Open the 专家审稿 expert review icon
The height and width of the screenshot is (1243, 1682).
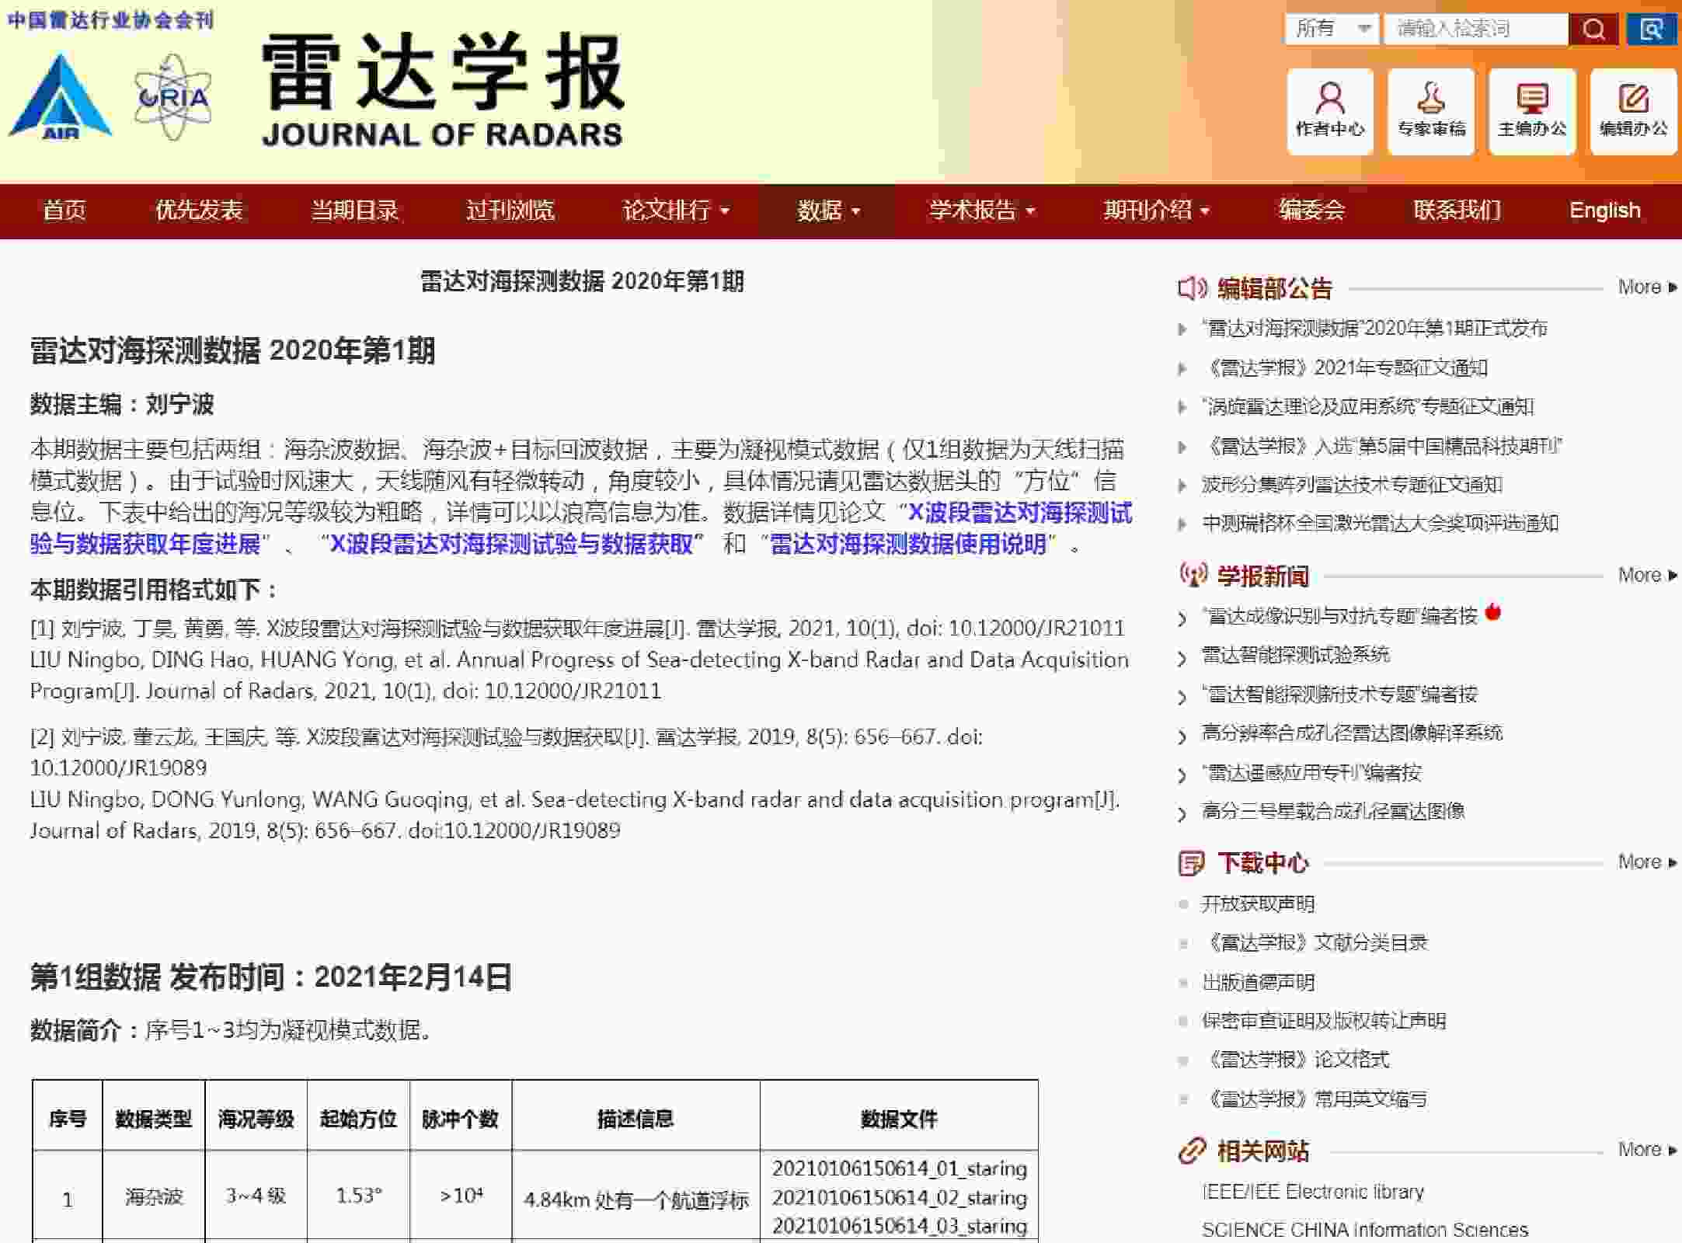tap(1431, 111)
